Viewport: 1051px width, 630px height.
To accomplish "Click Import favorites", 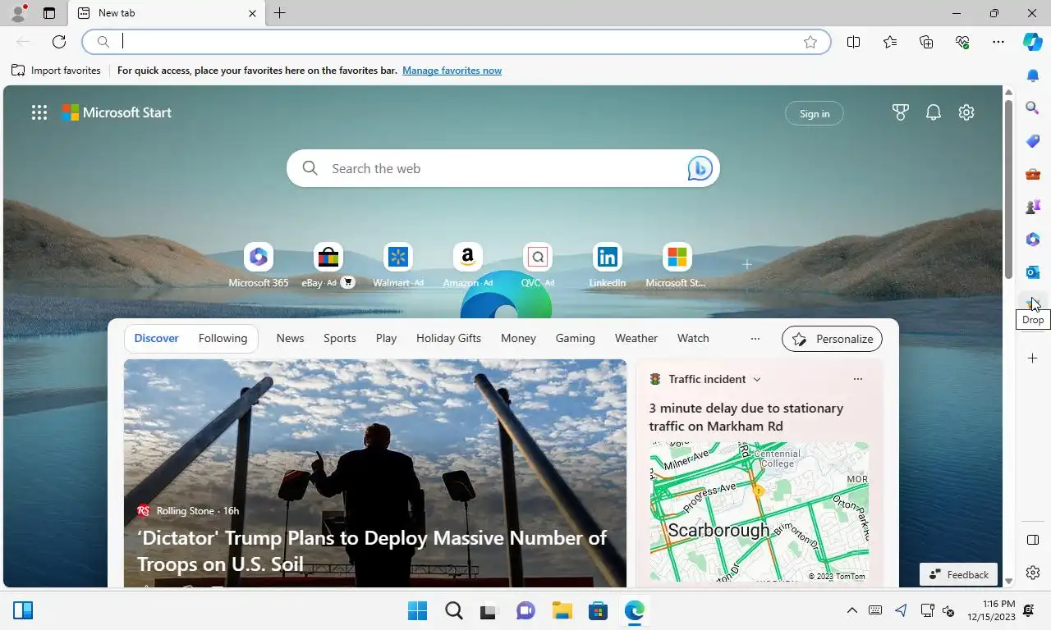I will click(56, 71).
